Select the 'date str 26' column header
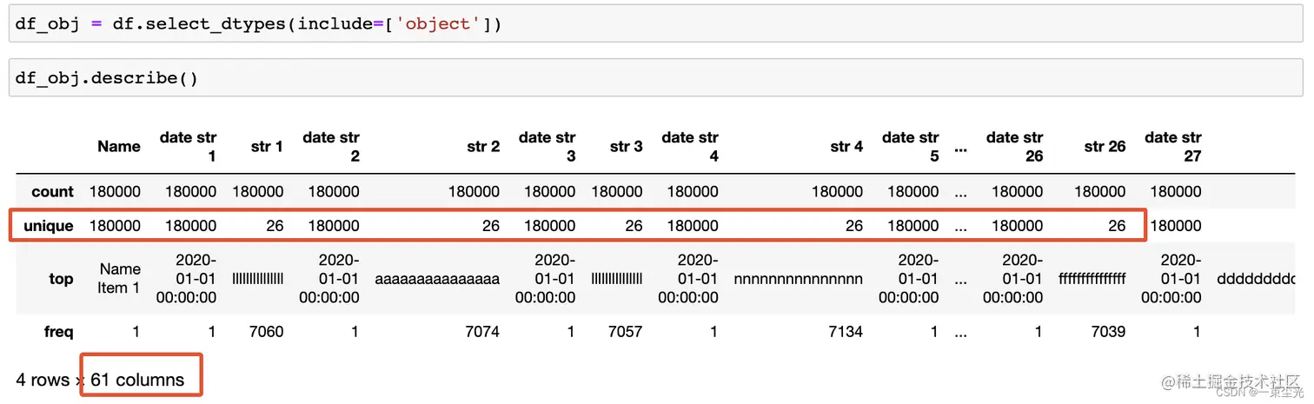The width and height of the screenshot is (1314, 404). pos(1015,146)
